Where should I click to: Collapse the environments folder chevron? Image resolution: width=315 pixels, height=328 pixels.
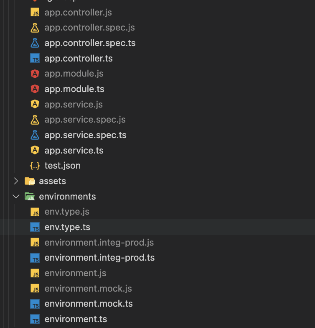coord(16,197)
